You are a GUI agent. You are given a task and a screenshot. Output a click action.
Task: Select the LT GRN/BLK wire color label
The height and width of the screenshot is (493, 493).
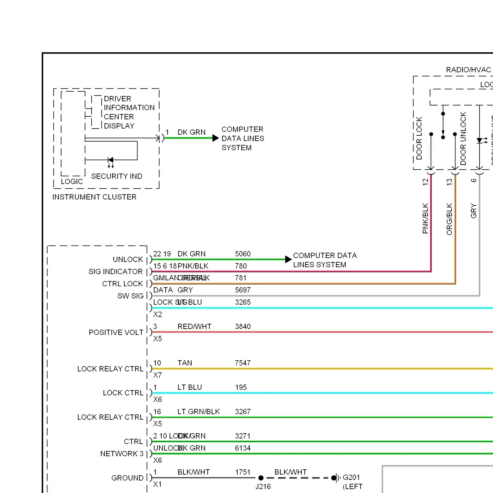click(x=199, y=411)
